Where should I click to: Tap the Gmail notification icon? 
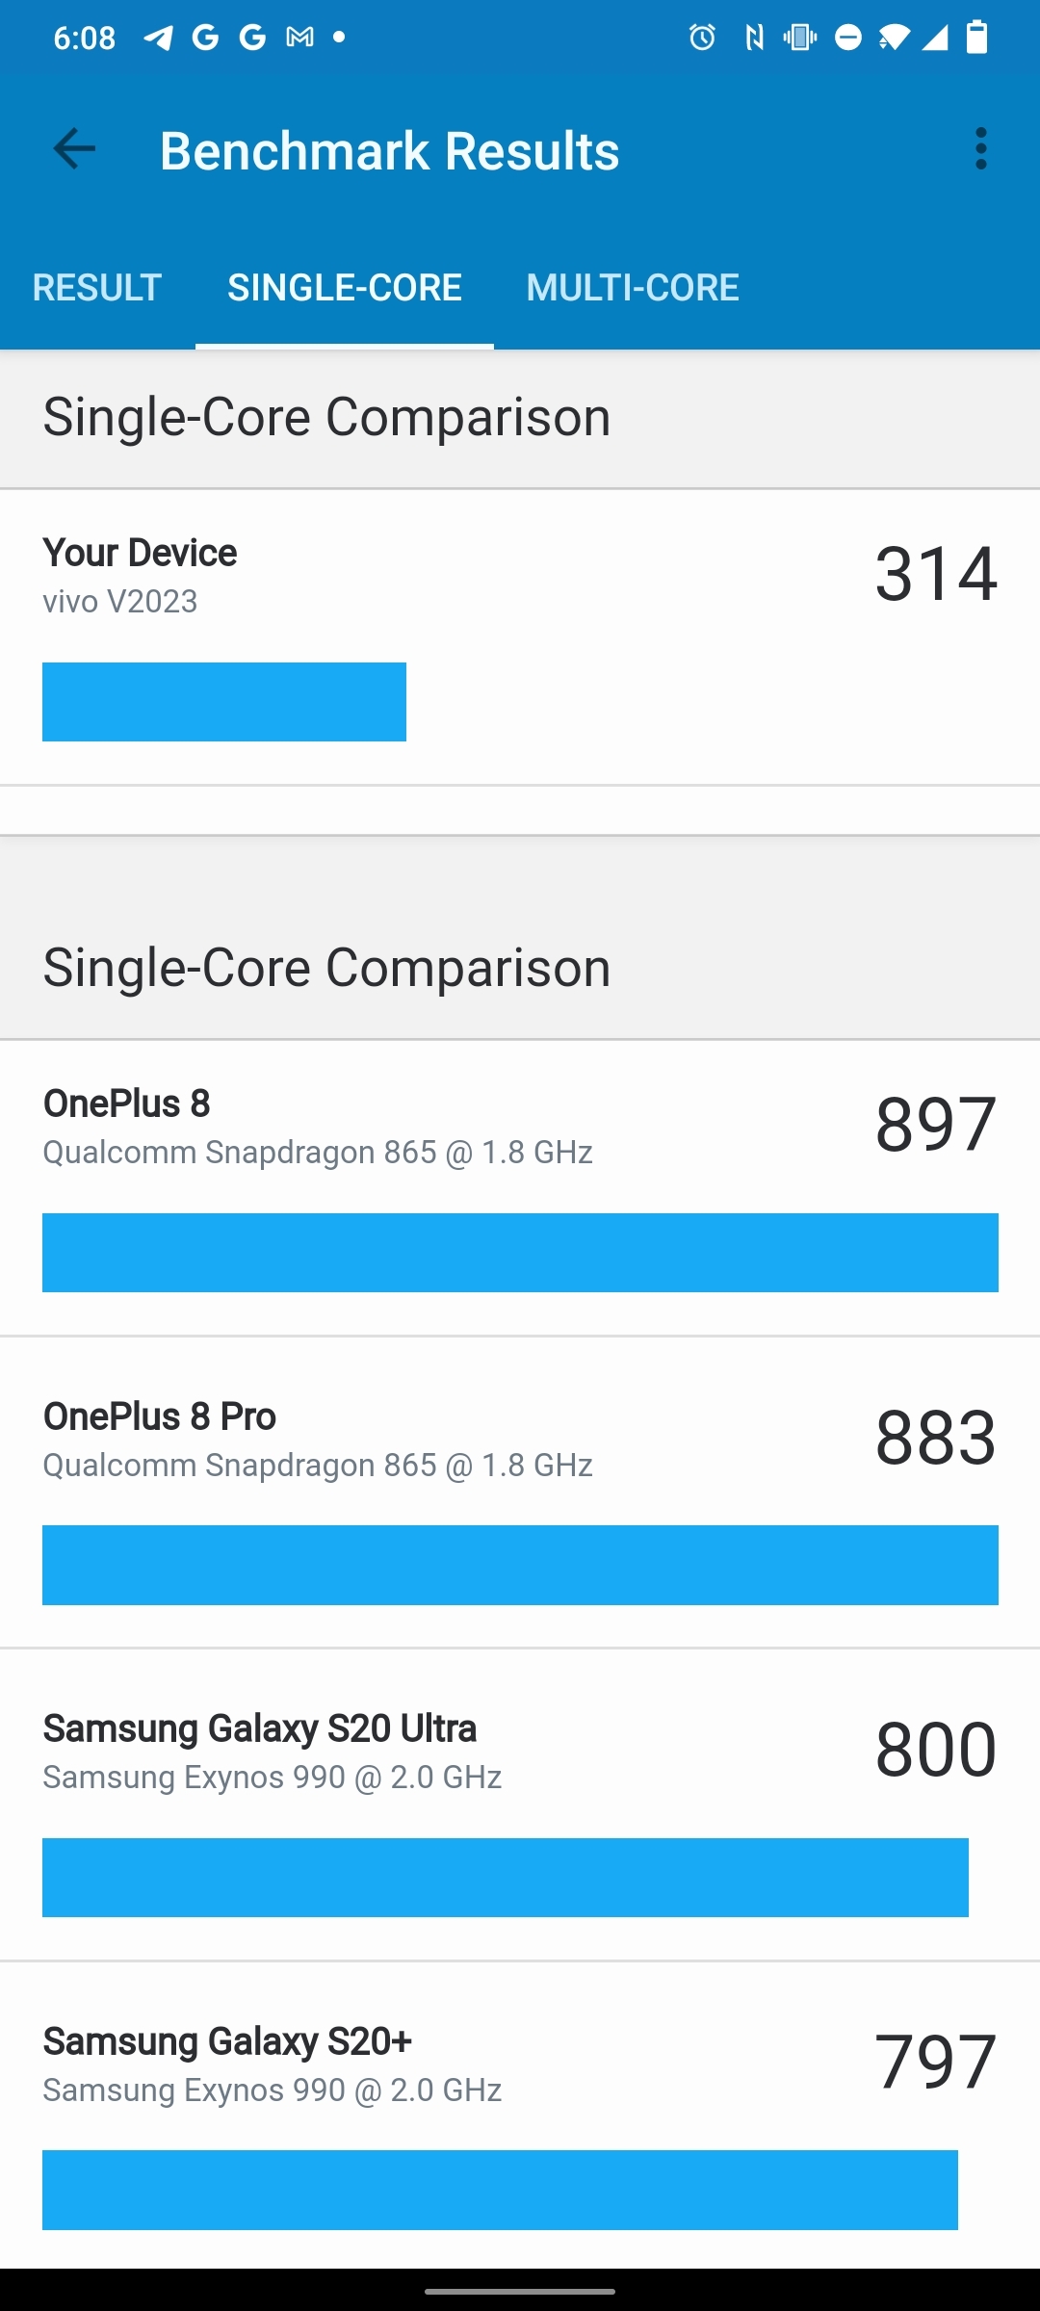(x=299, y=38)
